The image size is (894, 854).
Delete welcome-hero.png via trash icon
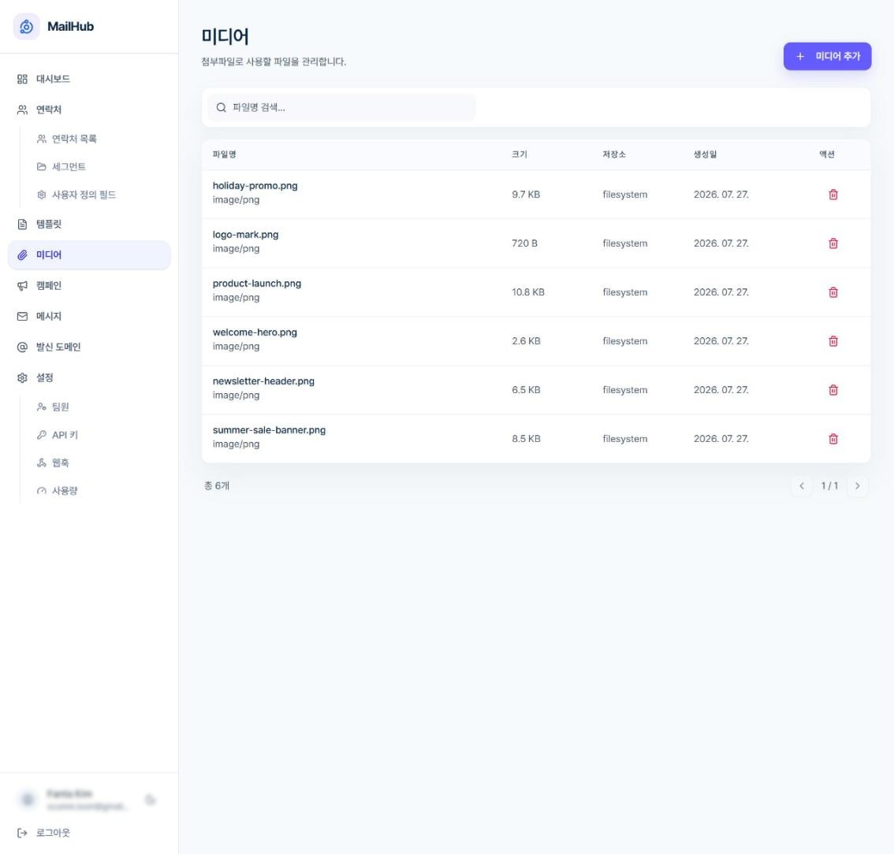pos(833,341)
